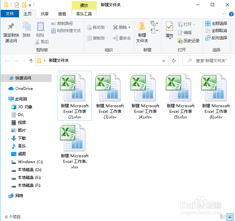Expand the address bar history dropdown

point(164,61)
